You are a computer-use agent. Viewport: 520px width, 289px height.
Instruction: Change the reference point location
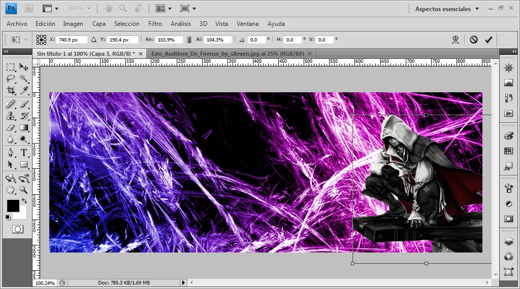pyautogui.click(x=41, y=40)
